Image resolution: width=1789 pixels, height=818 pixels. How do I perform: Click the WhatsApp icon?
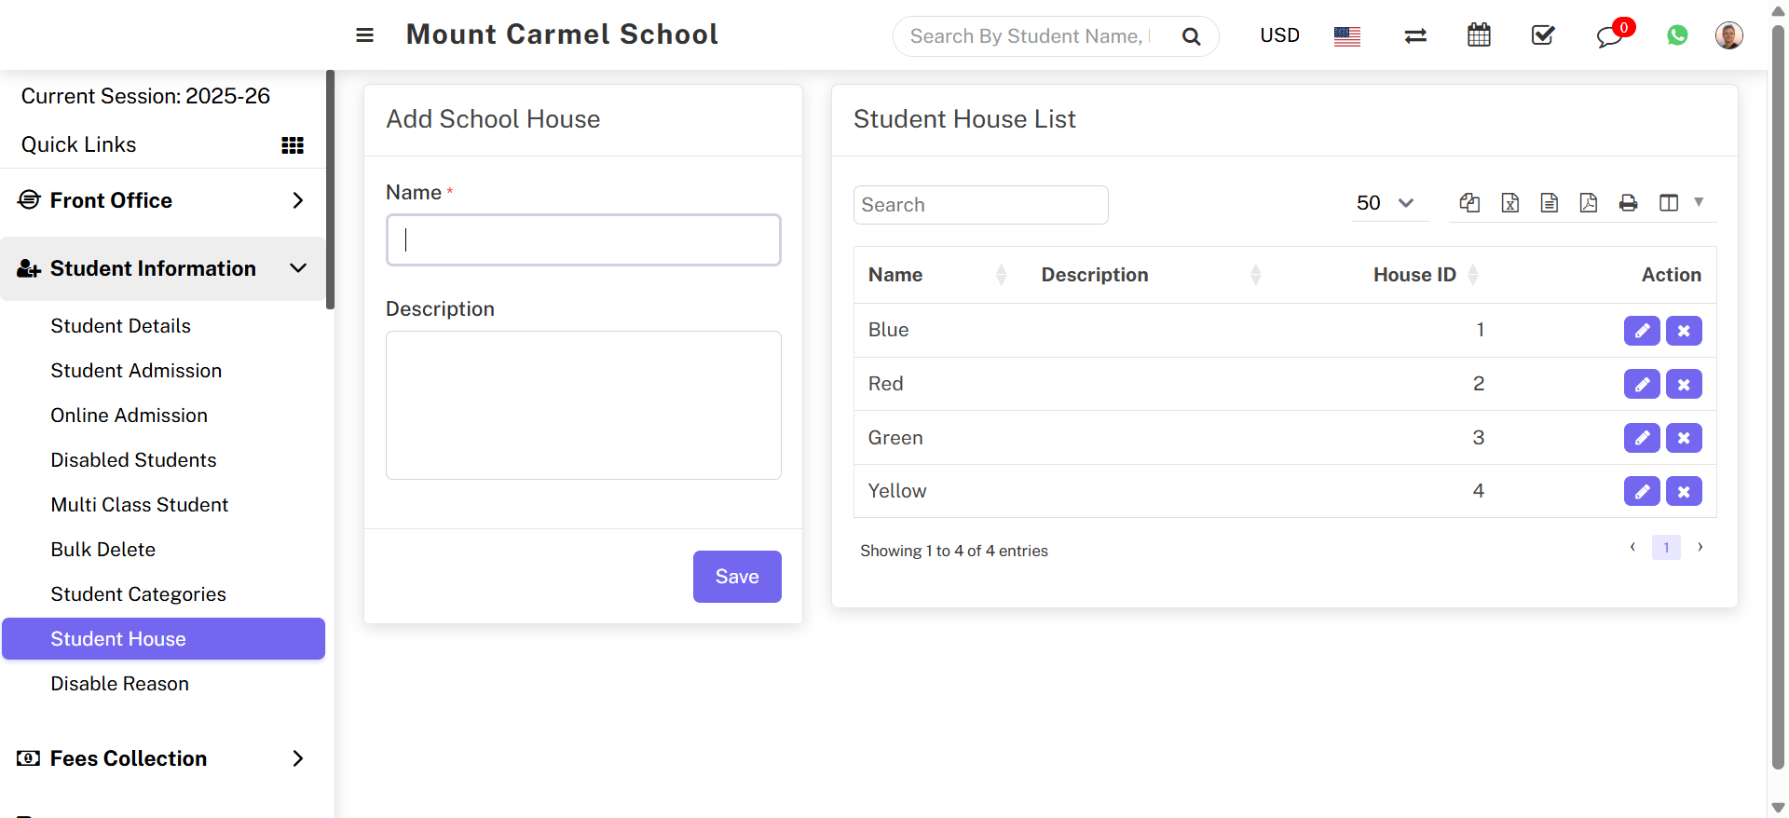click(1677, 35)
